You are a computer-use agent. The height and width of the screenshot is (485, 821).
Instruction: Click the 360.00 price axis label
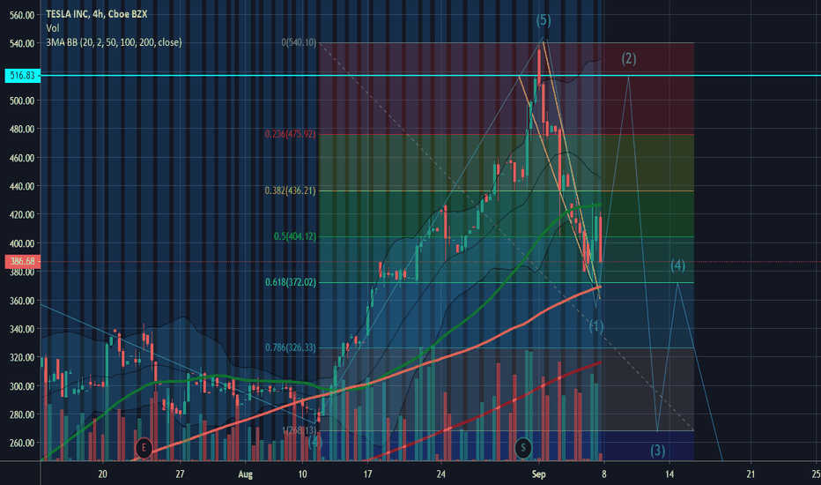pyautogui.click(x=22, y=301)
